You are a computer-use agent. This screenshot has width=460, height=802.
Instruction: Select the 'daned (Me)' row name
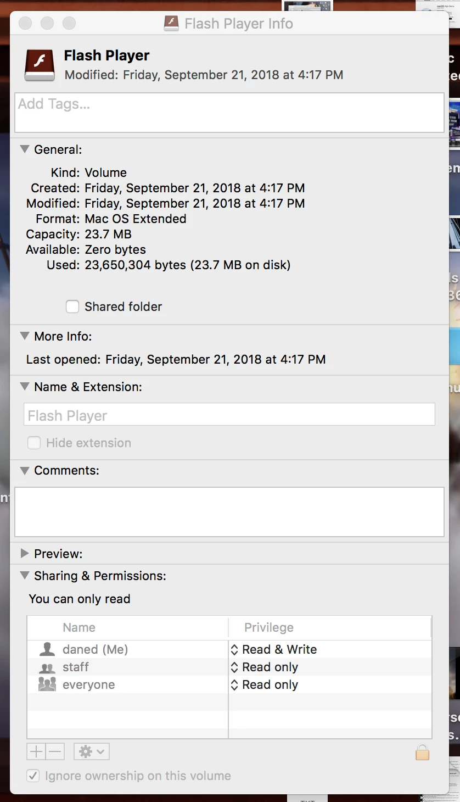pos(96,649)
